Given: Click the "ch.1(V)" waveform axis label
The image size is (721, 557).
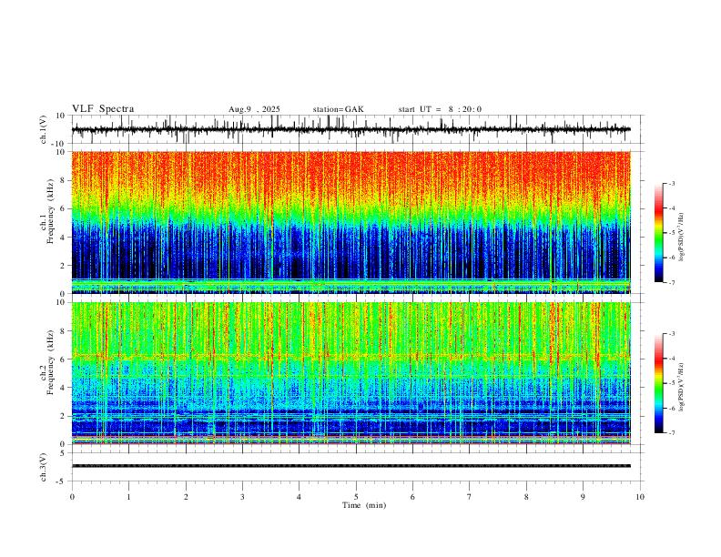Looking at the screenshot, I should tap(44, 129).
